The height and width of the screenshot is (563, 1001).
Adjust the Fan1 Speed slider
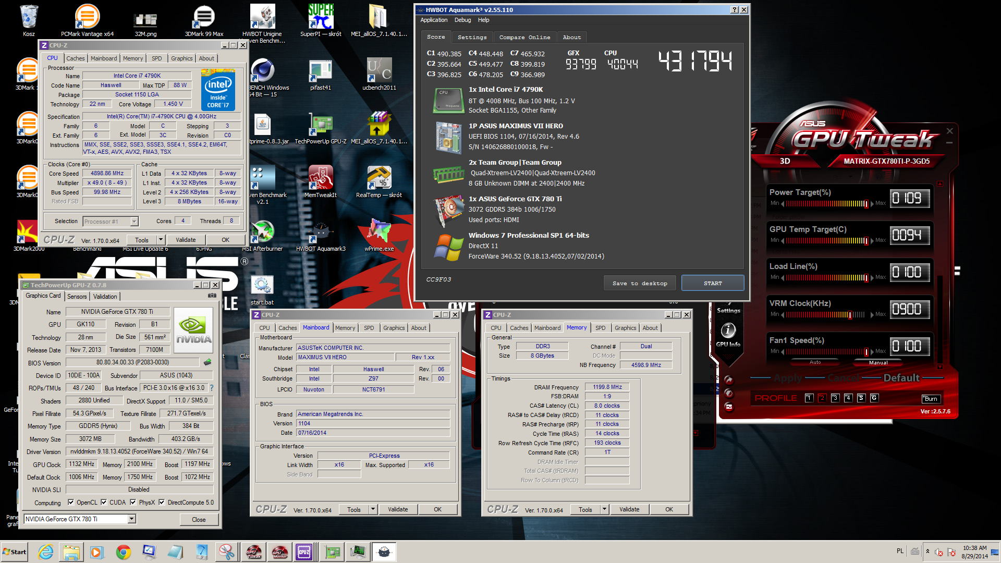(x=827, y=352)
